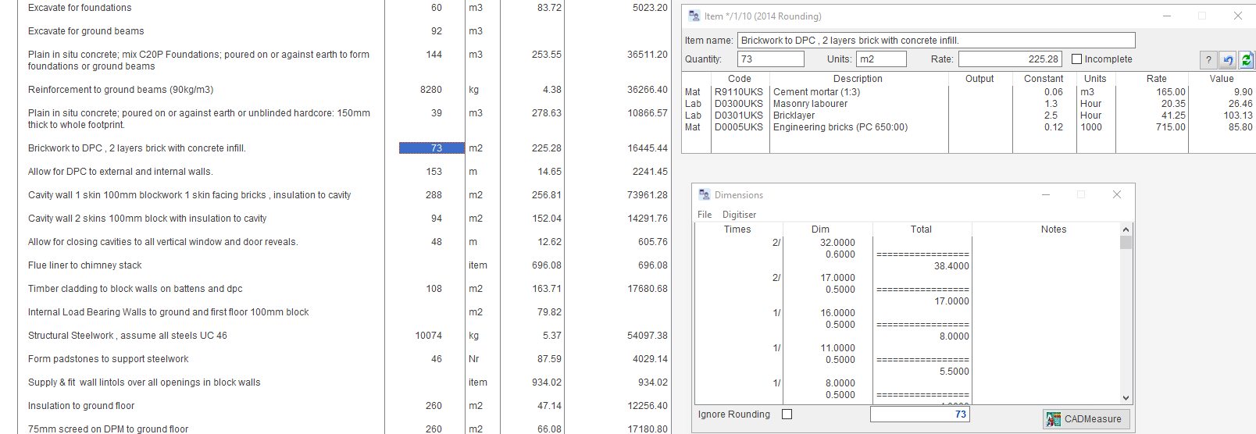Click the Rate field showing 225.28
The height and width of the screenshot is (434, 1256).
(1009, 59)
